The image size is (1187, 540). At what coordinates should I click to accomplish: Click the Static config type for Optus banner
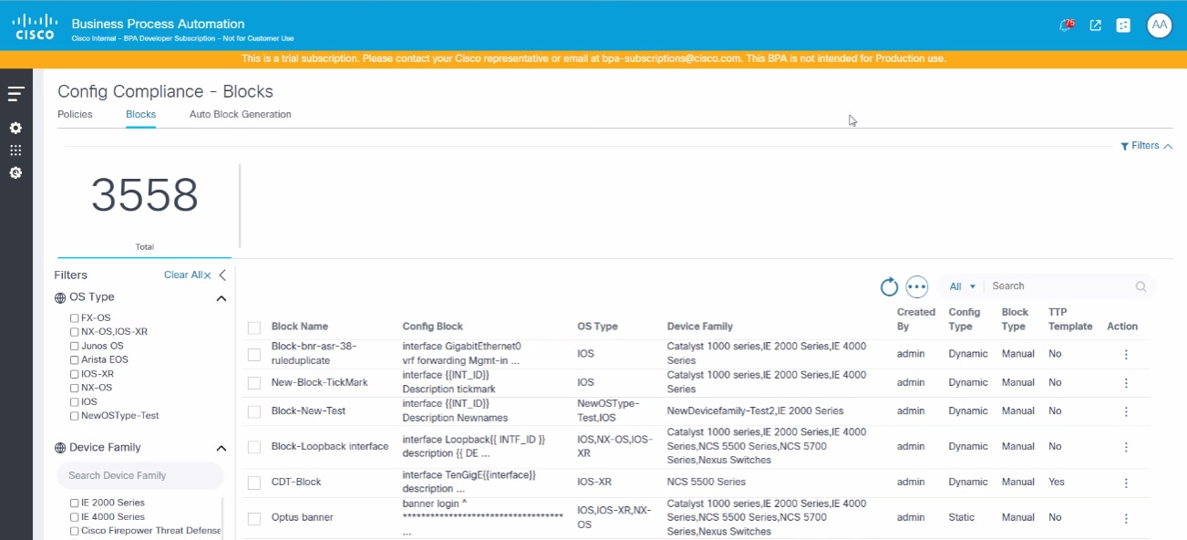[961, 517]
